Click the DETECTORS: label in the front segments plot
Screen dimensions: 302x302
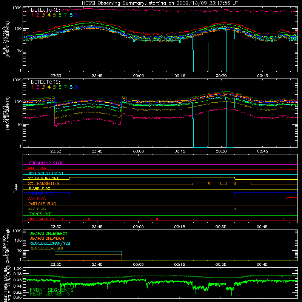point(46,10)
